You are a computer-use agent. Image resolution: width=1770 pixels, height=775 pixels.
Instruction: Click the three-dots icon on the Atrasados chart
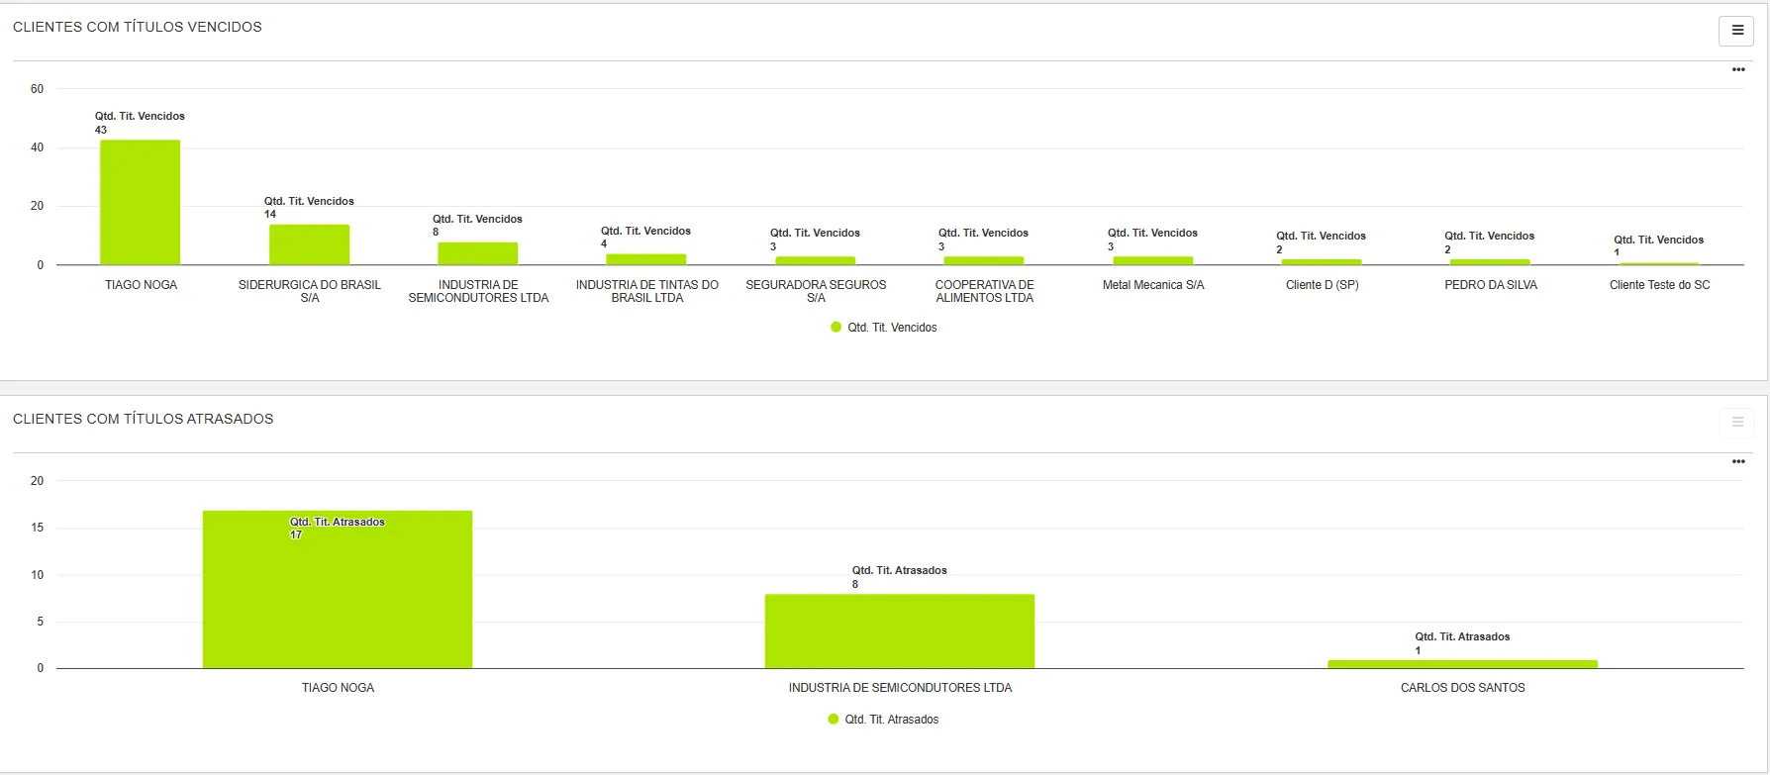click(1738, 461)
